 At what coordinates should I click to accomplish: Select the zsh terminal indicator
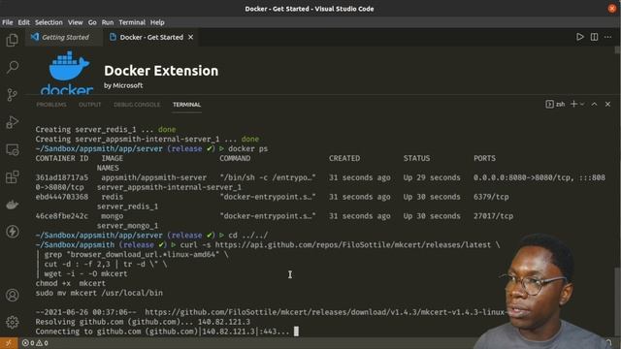pyautogui.click(x=555, y=104)
